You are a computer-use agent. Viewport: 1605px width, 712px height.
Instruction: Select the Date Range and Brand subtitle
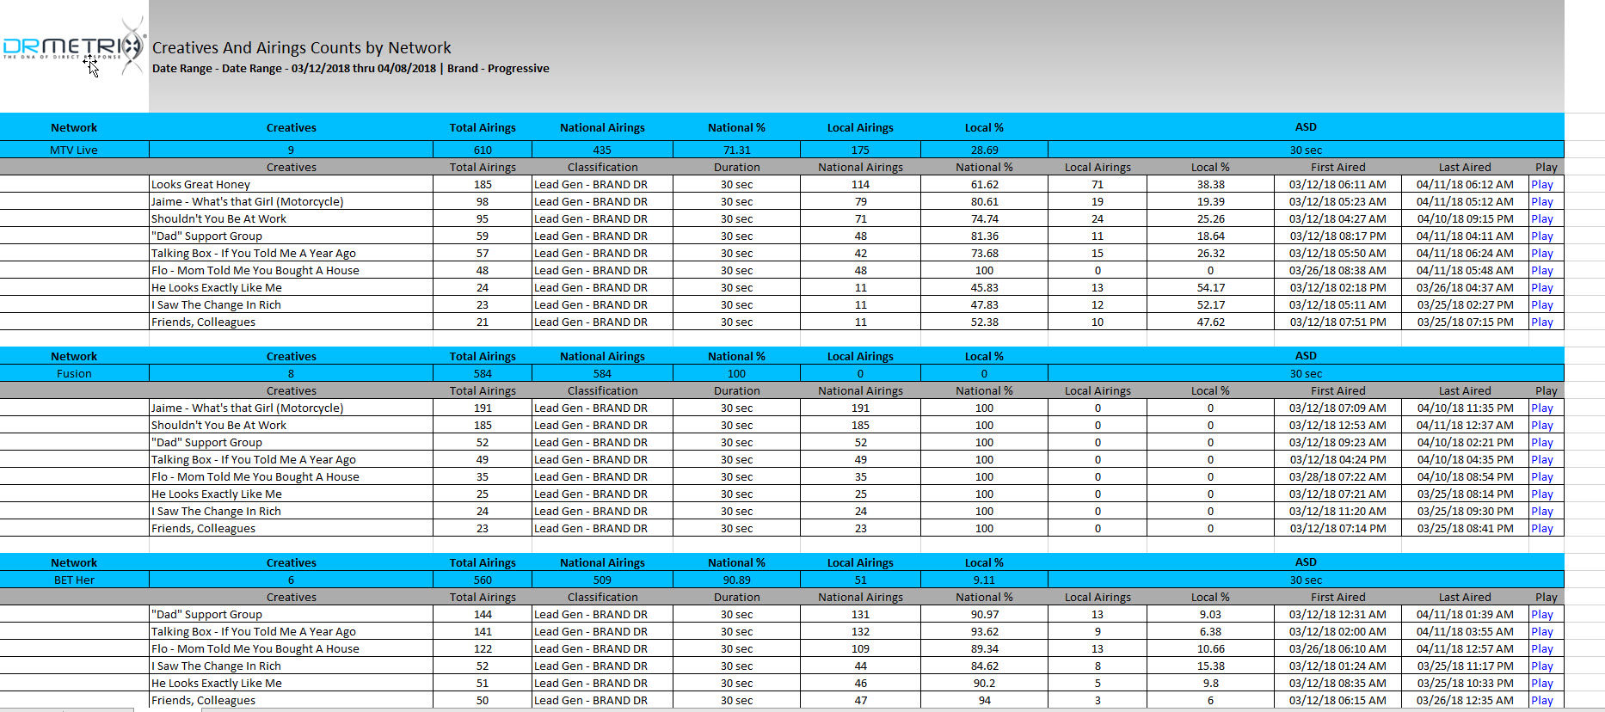350,68
